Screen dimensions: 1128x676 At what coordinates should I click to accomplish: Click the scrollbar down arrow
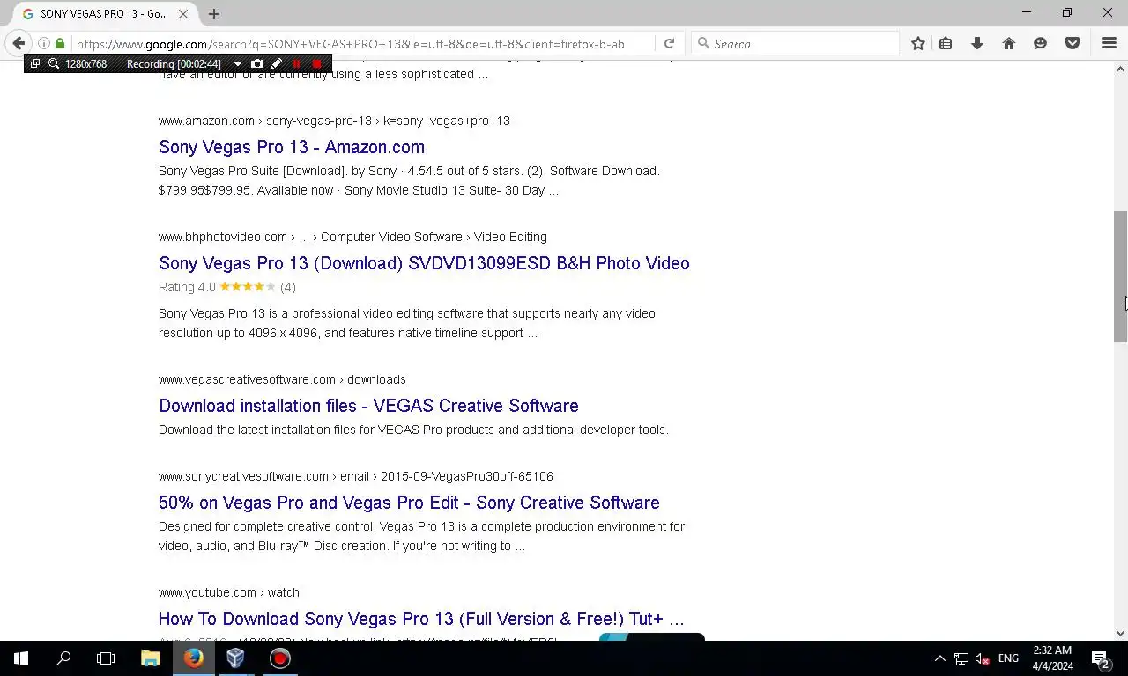coord(1120,633)
